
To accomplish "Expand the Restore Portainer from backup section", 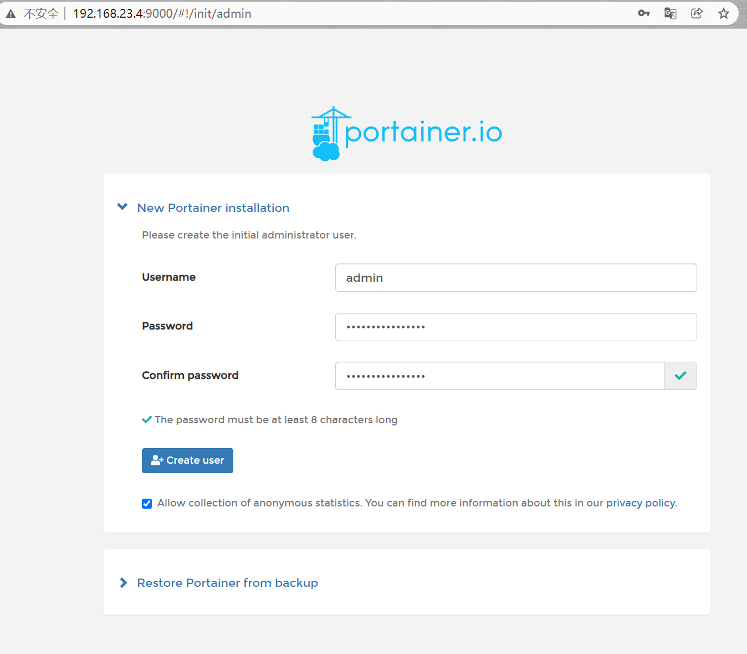I will click(x=124, y=582).
